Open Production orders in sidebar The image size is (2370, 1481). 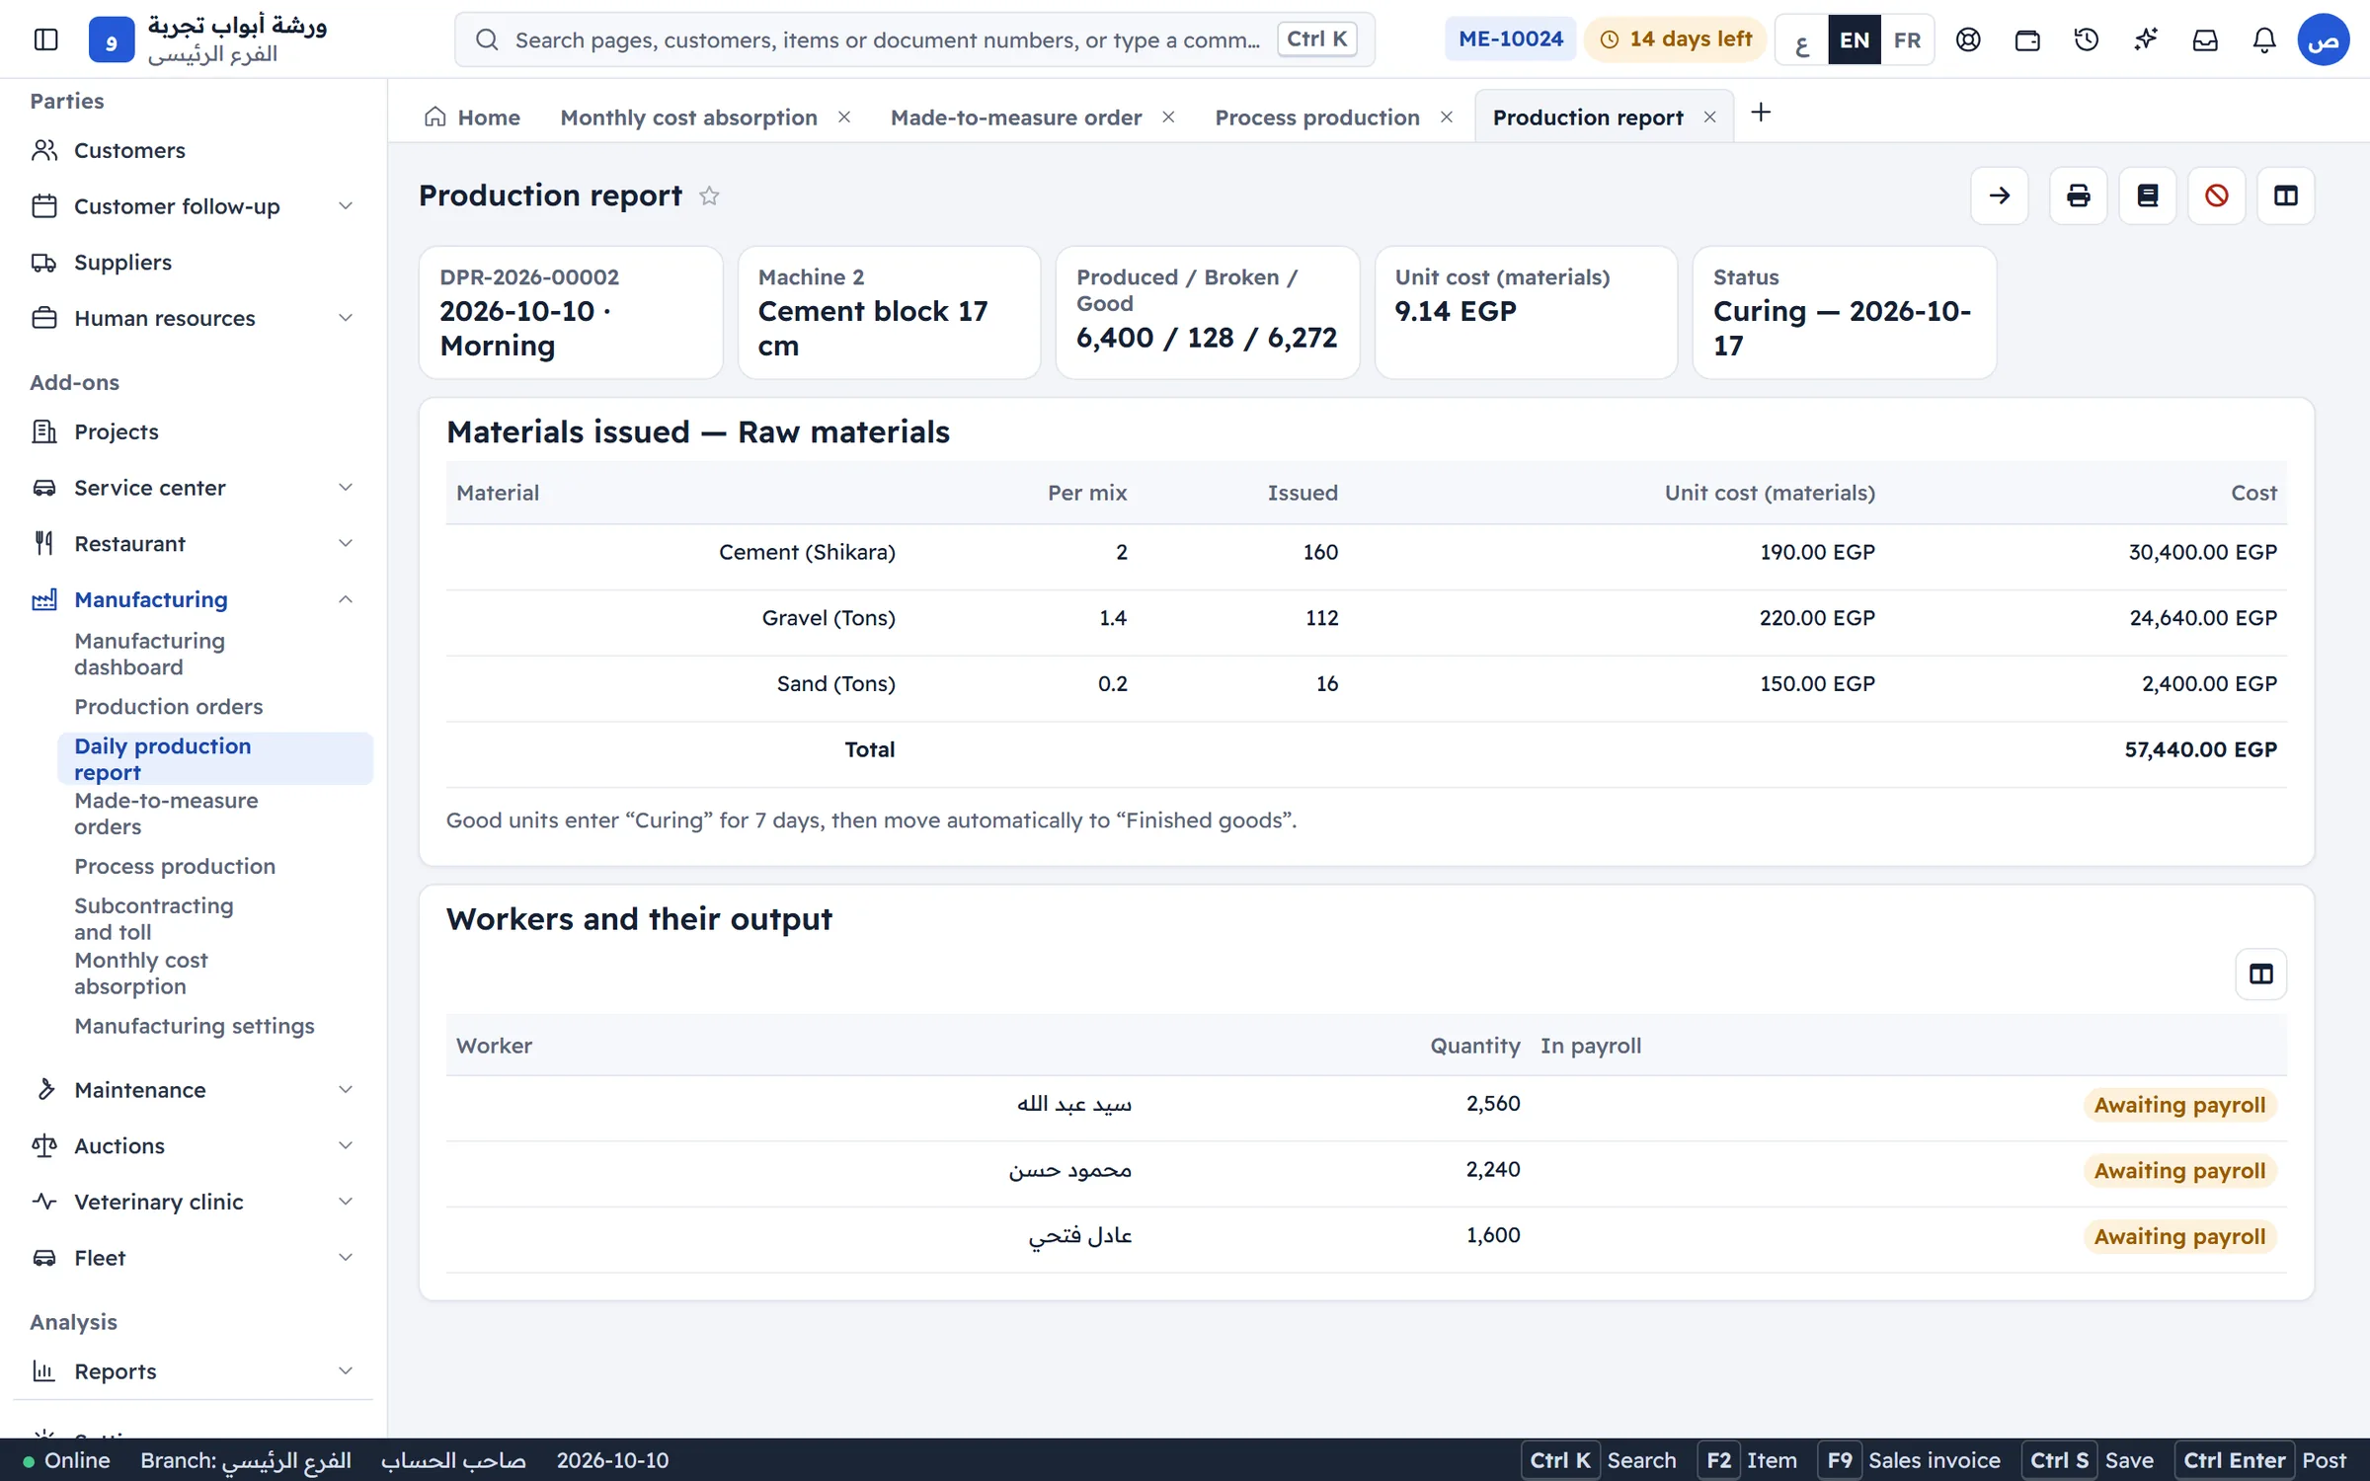pyautogui.click(x=169, y=707)
